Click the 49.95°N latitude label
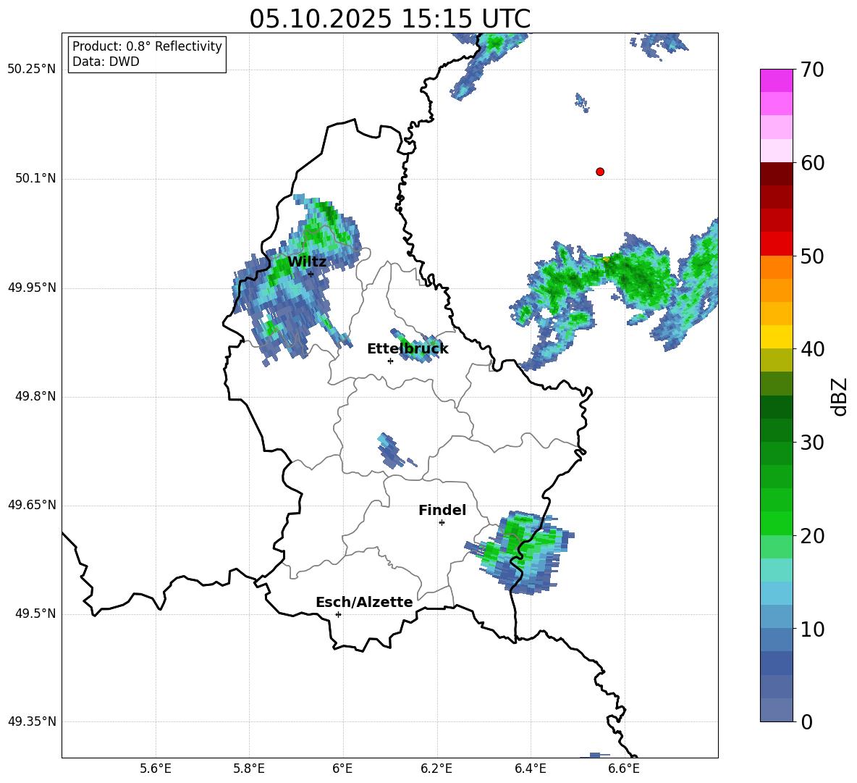The width and height of the screenshot is (857, 783). click(32, 288)
